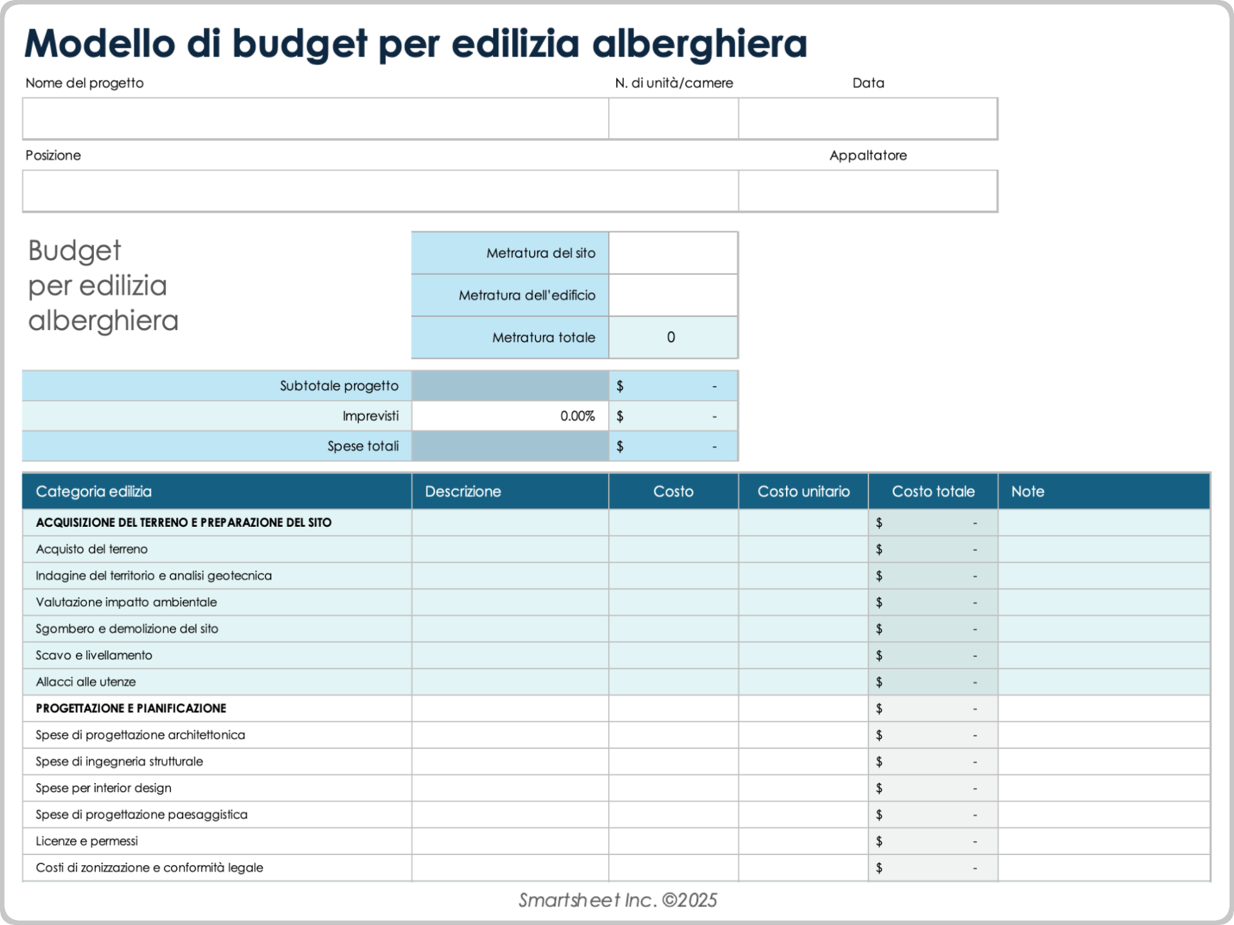Click the Appaltatore input field
The width and height of the screenshot is (1234, 925).
pos(868,191)
